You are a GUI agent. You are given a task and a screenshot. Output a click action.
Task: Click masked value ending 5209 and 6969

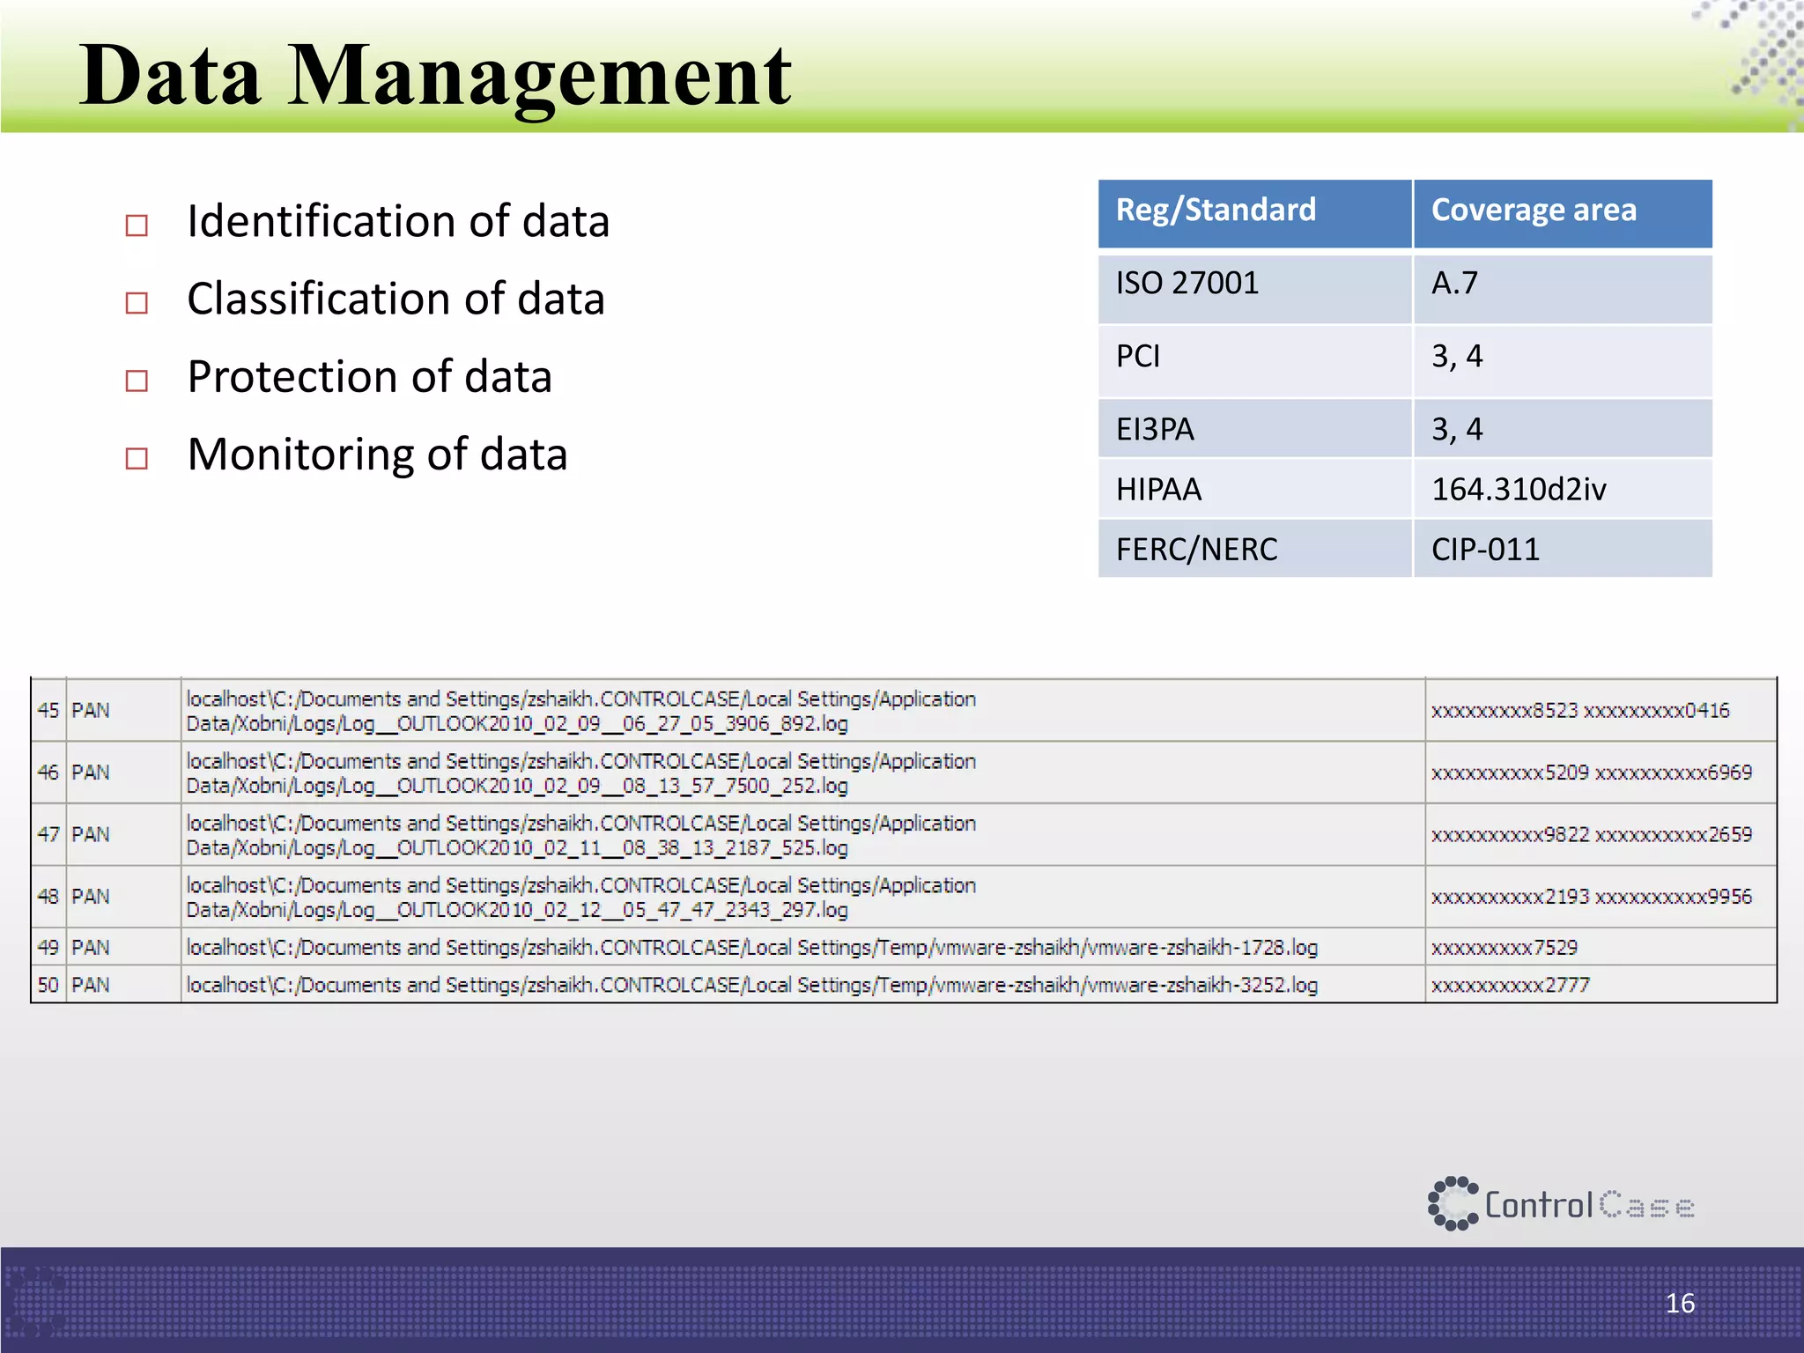point(1592,773)
